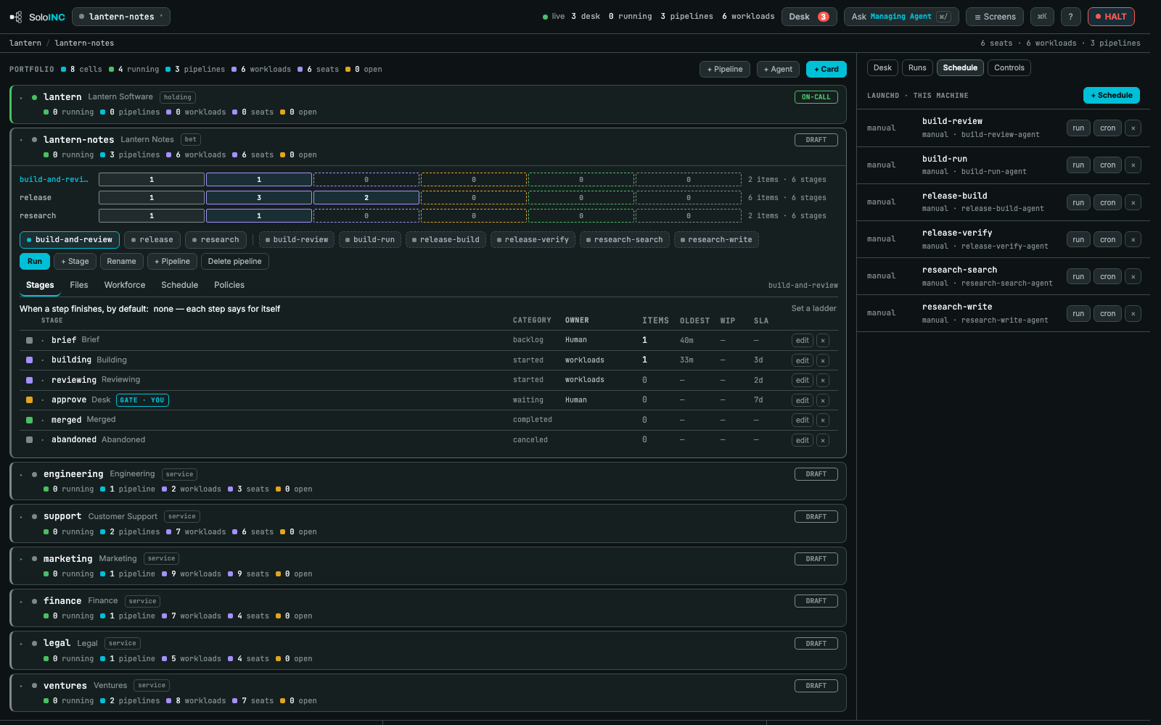
Task: Open the Set a ladder link
Action: tap(813, 309)
